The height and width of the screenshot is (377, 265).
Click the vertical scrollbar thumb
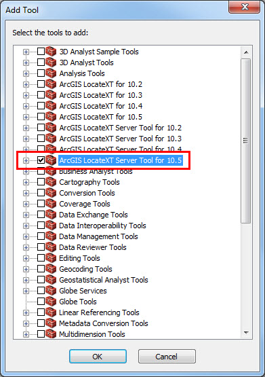click(246, 141)
